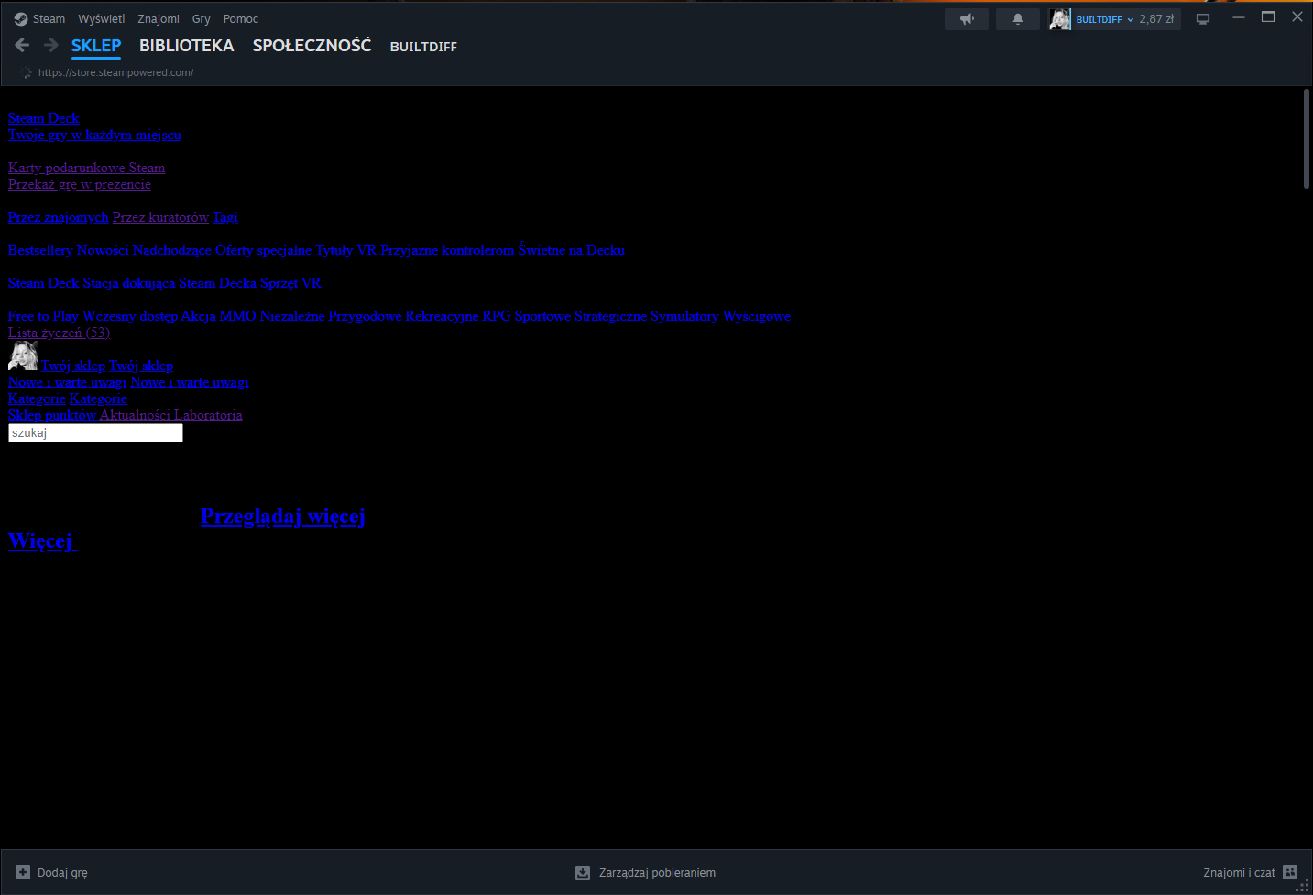Click the large Więcej link

pyautogui.click(x=43, y=541)
